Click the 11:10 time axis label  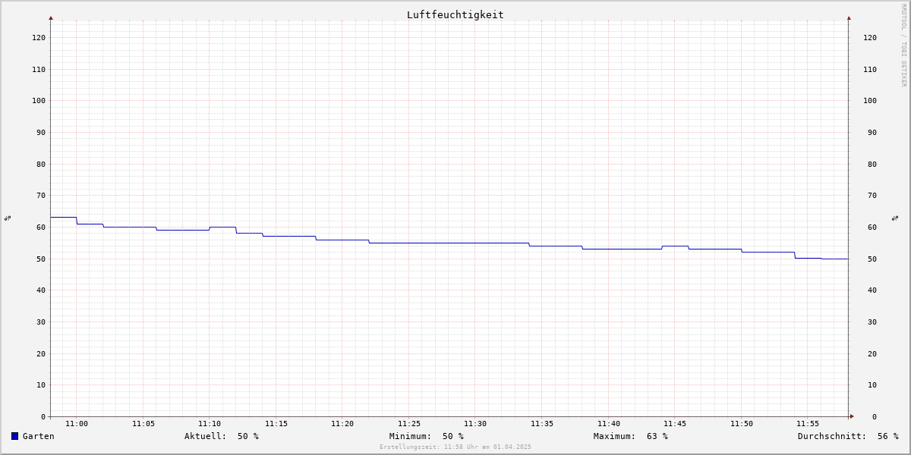point(210,424)
